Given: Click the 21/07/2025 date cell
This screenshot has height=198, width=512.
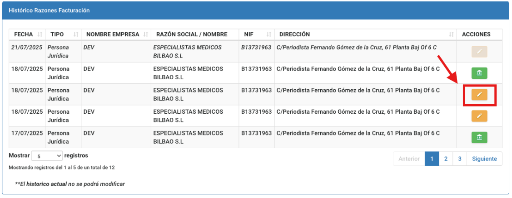Looking at the screenshot, I should point(27,47).
